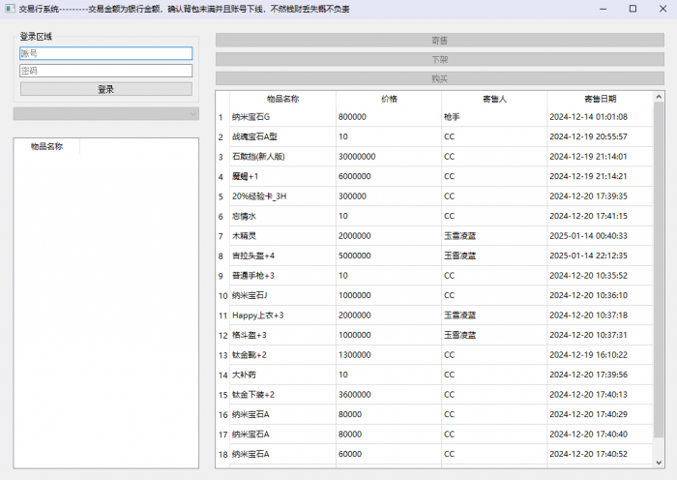Select the 纳米宝石G item row
The height and width of the screenshot is (480, 677).
click(281, 117)
